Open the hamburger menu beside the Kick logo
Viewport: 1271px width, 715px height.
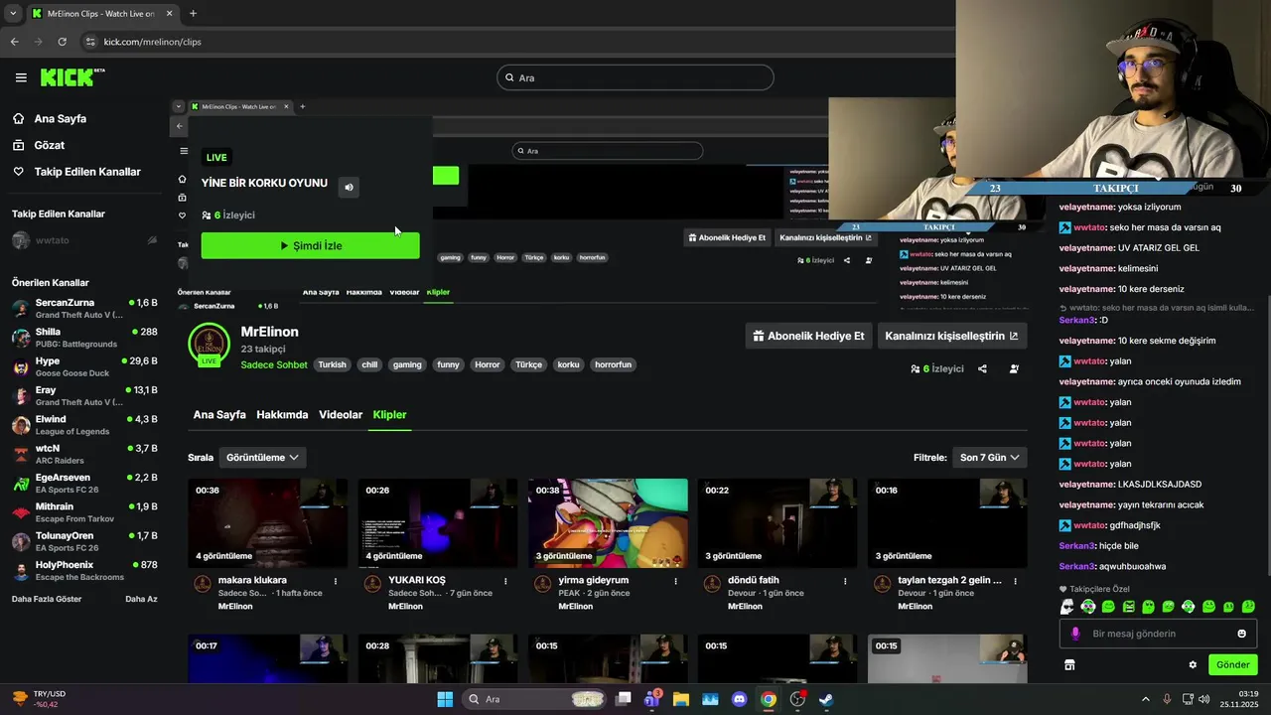point(21,77)
